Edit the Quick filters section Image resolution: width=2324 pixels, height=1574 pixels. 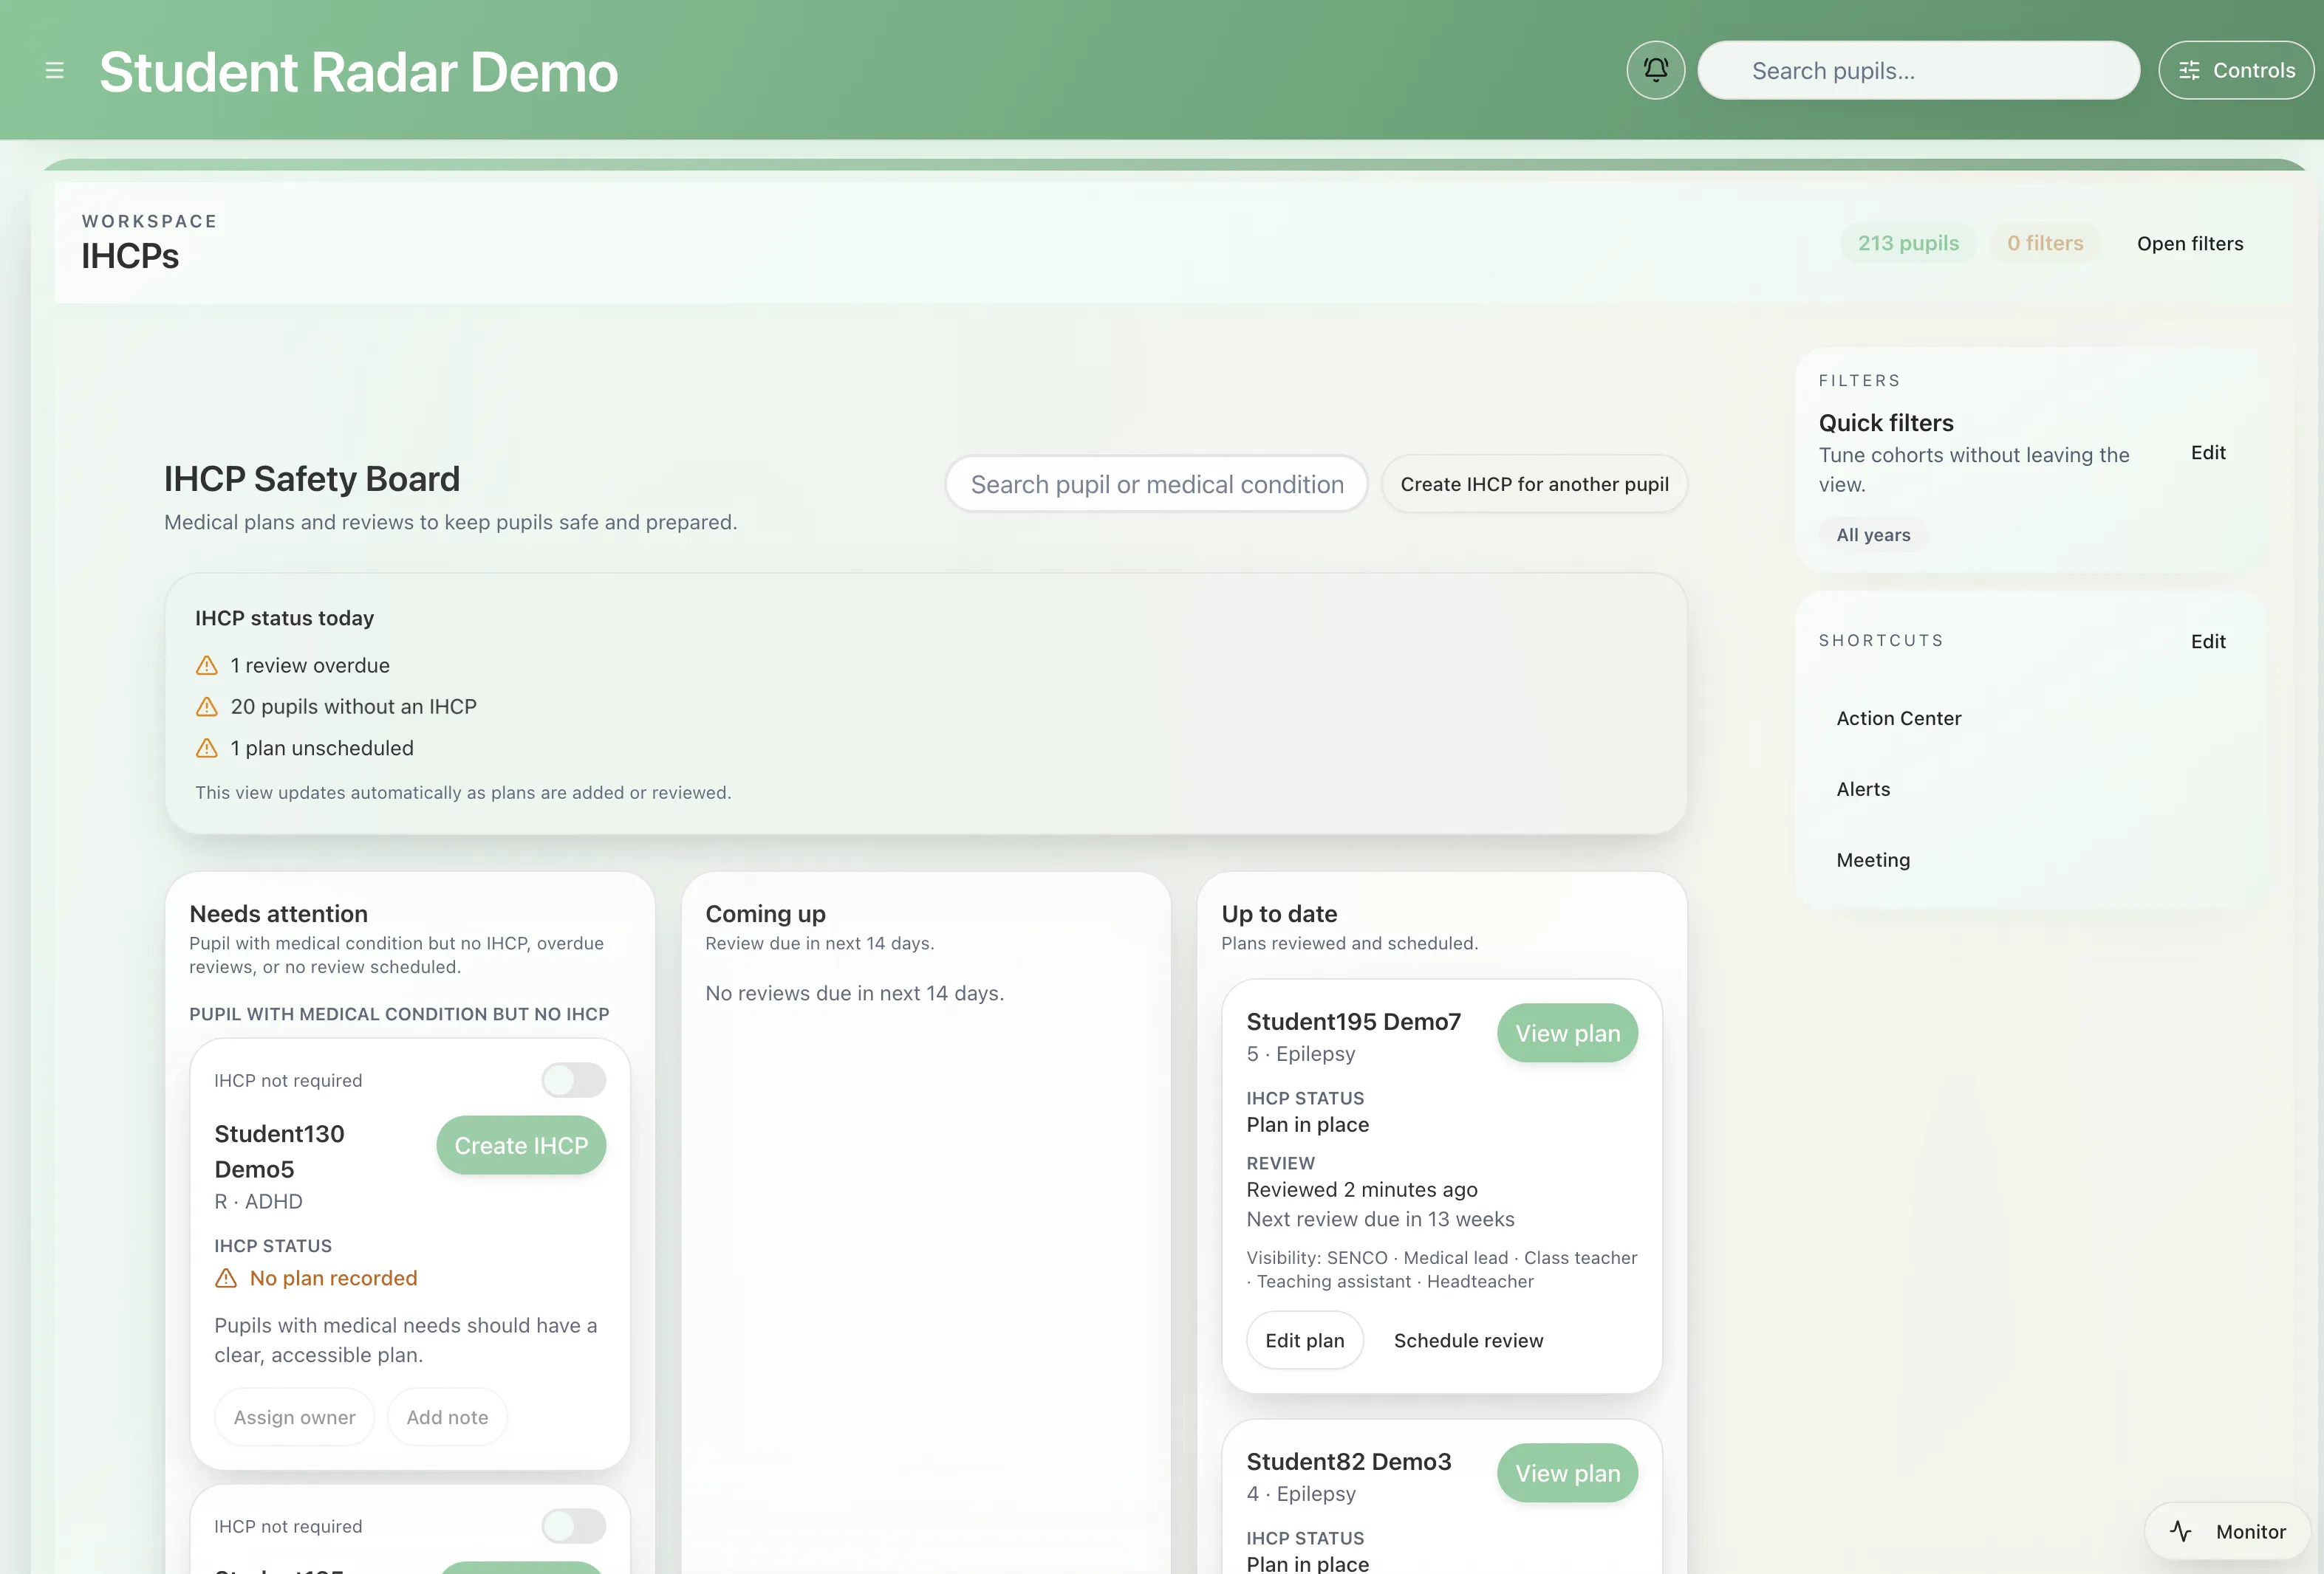coord(2207,453)
